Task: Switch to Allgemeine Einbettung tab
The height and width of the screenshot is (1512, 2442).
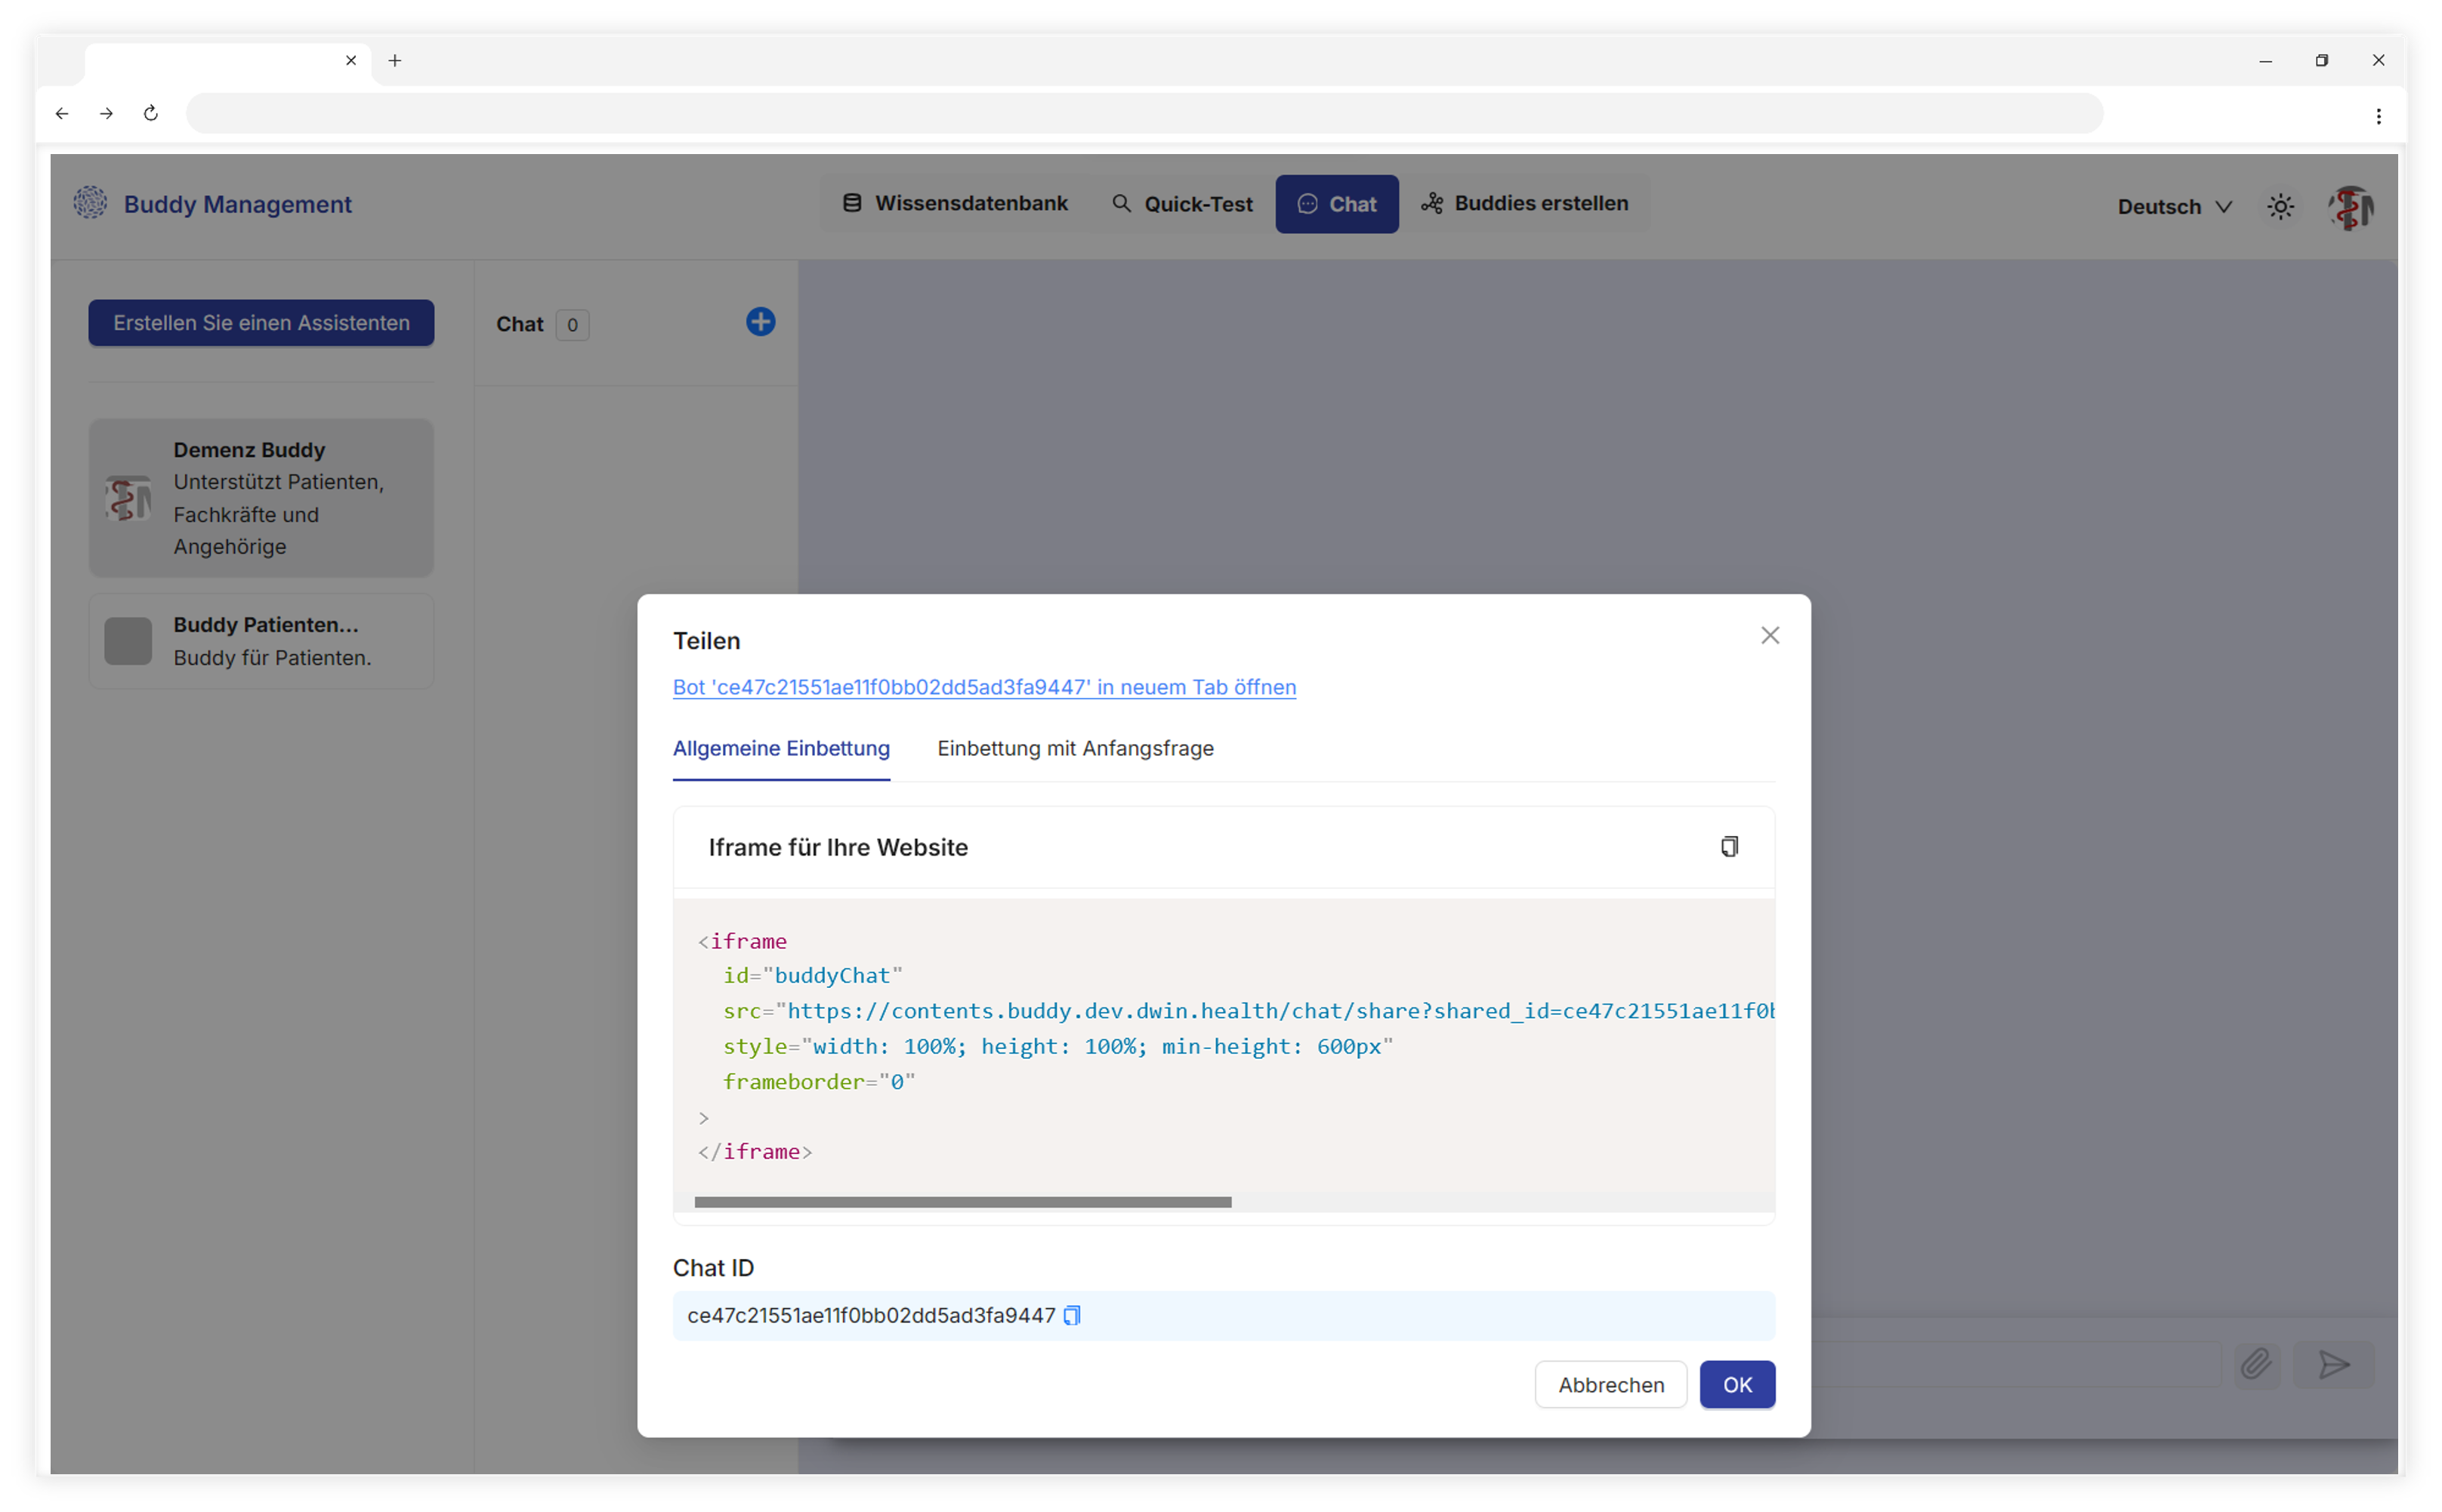Action: pyautogui.click(x=781, y=748)
